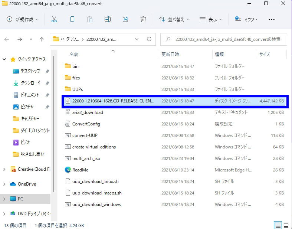Switch to details view in status bar

[x=278, y=226]
